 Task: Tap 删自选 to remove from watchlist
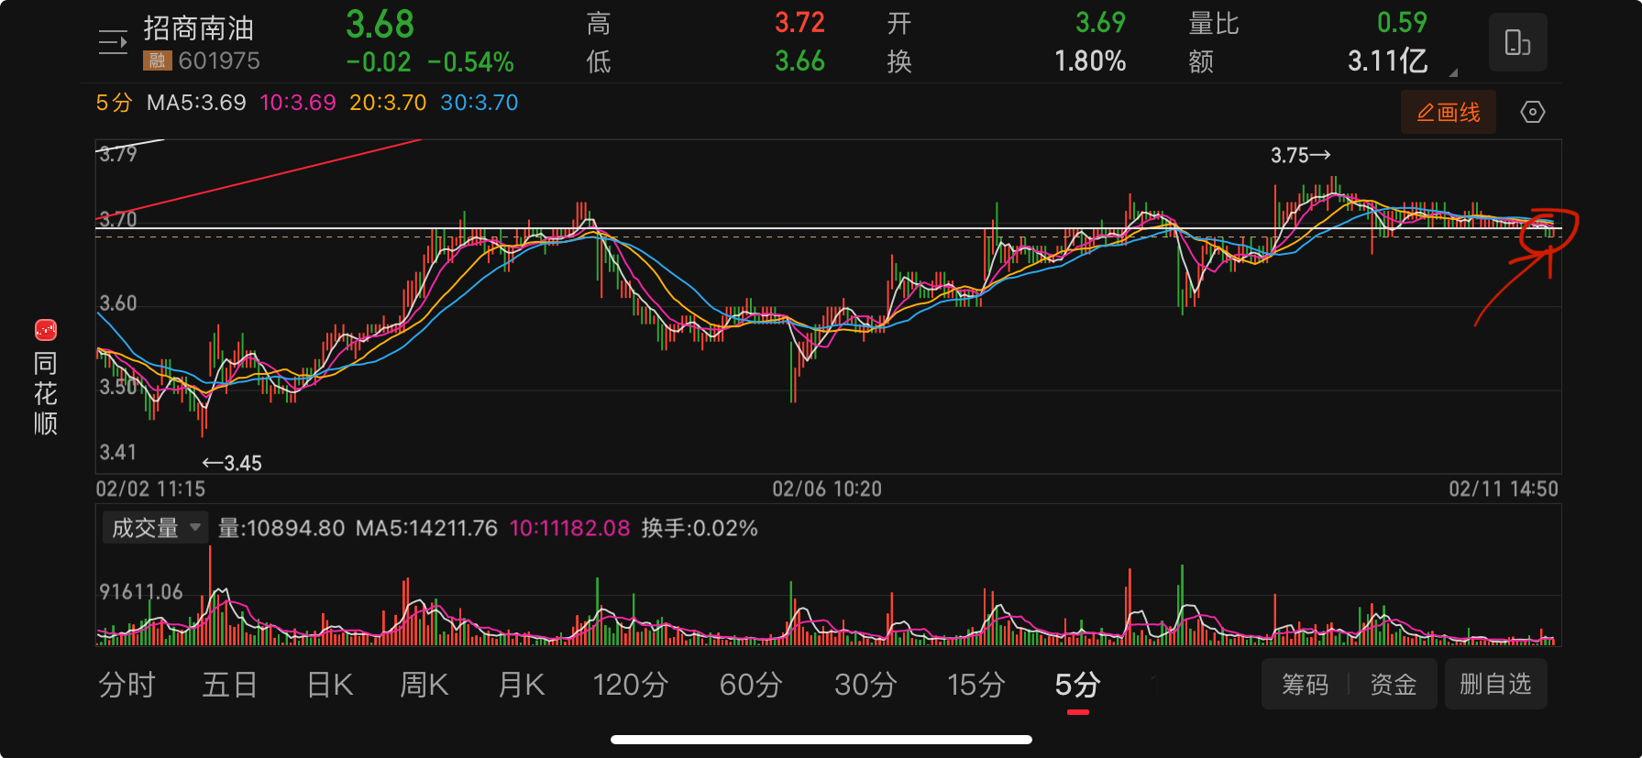[x=1495, y=684]
